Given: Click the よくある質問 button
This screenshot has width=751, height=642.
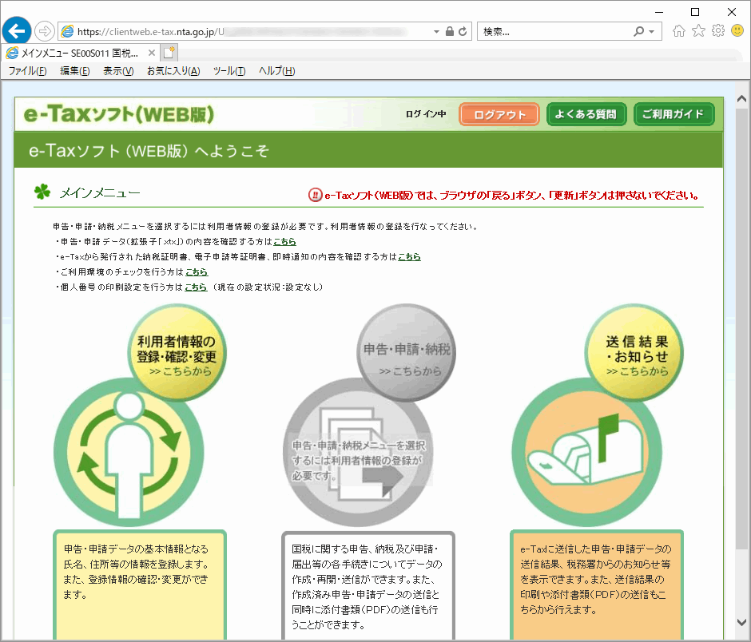Looking at the screenshot, I should [586, 114].
